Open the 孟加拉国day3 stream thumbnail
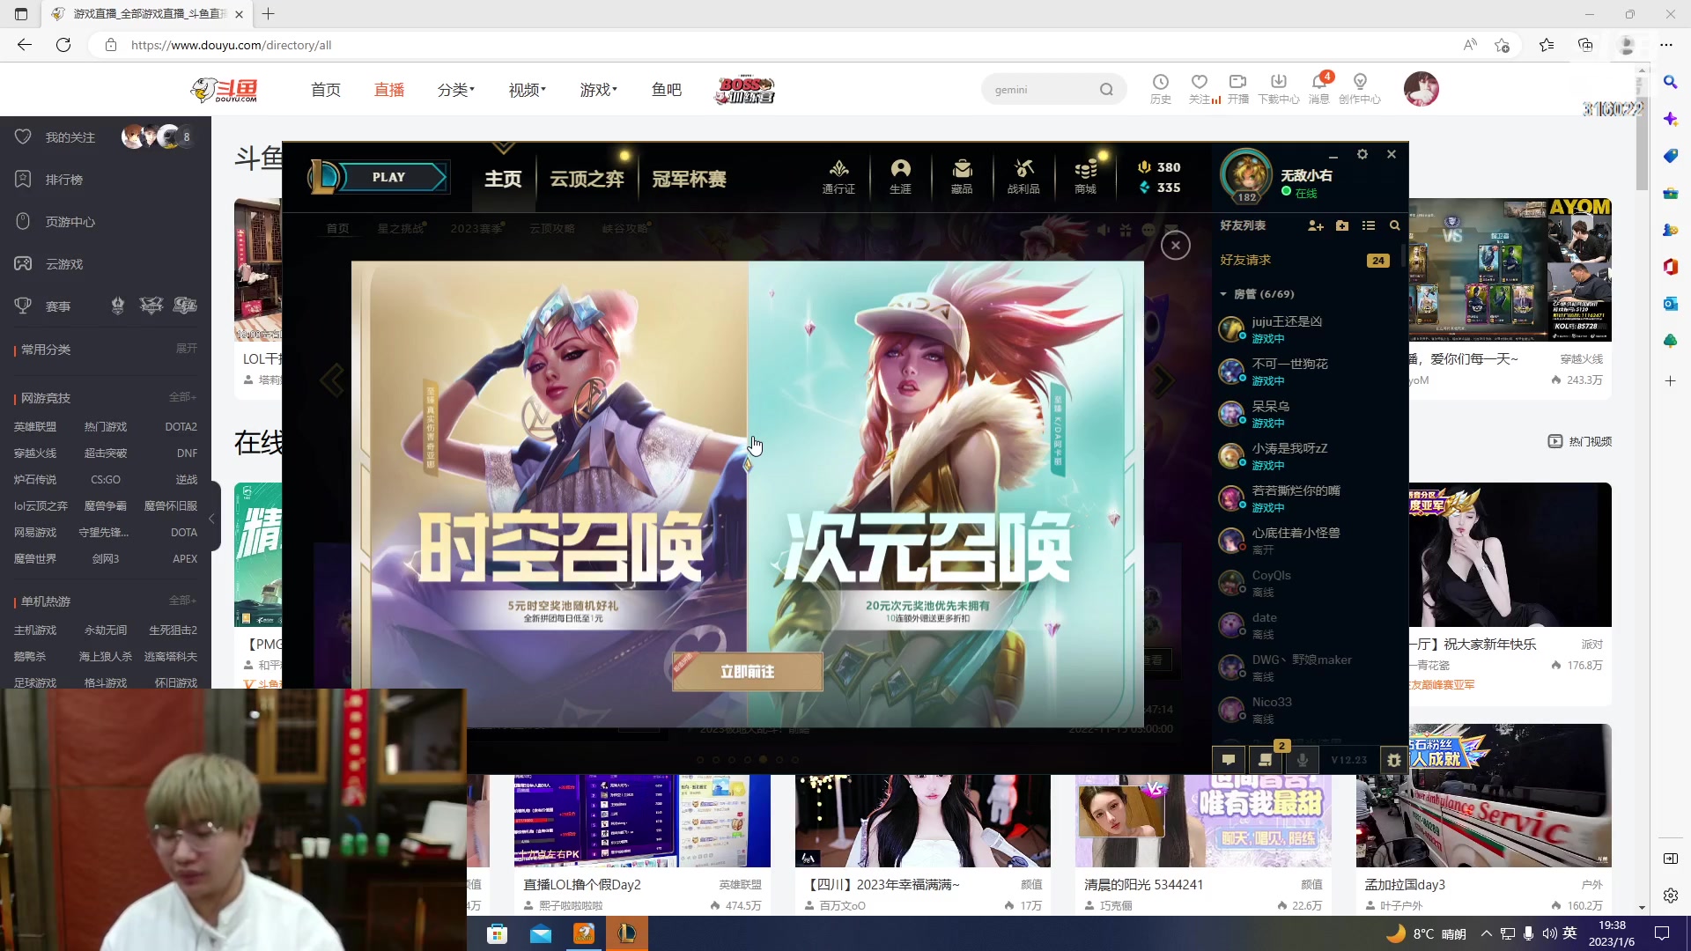Image resolution: width=1691 pixels, height=951 pixels. 1484,795
